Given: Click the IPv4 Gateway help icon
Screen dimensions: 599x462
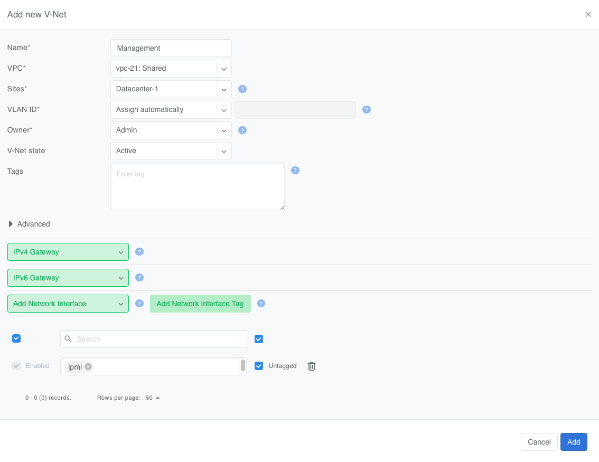Looking at the screenshot, I should point(139,252).
